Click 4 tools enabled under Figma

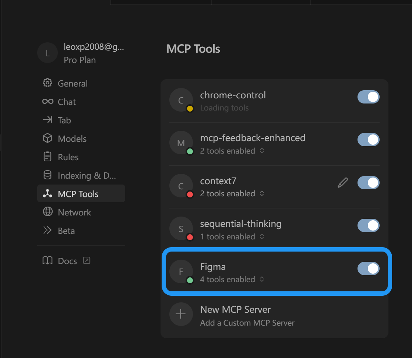[228, 280]
